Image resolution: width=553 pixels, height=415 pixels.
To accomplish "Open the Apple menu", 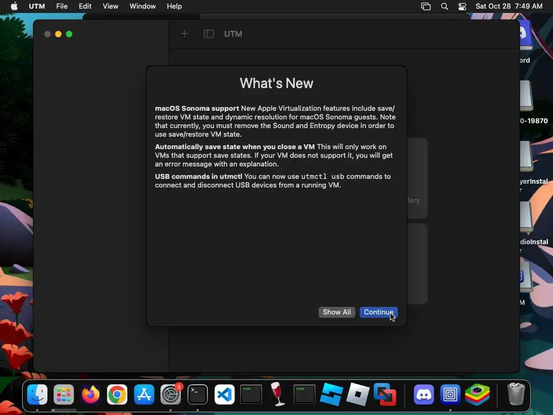I will tap(14, 6).
